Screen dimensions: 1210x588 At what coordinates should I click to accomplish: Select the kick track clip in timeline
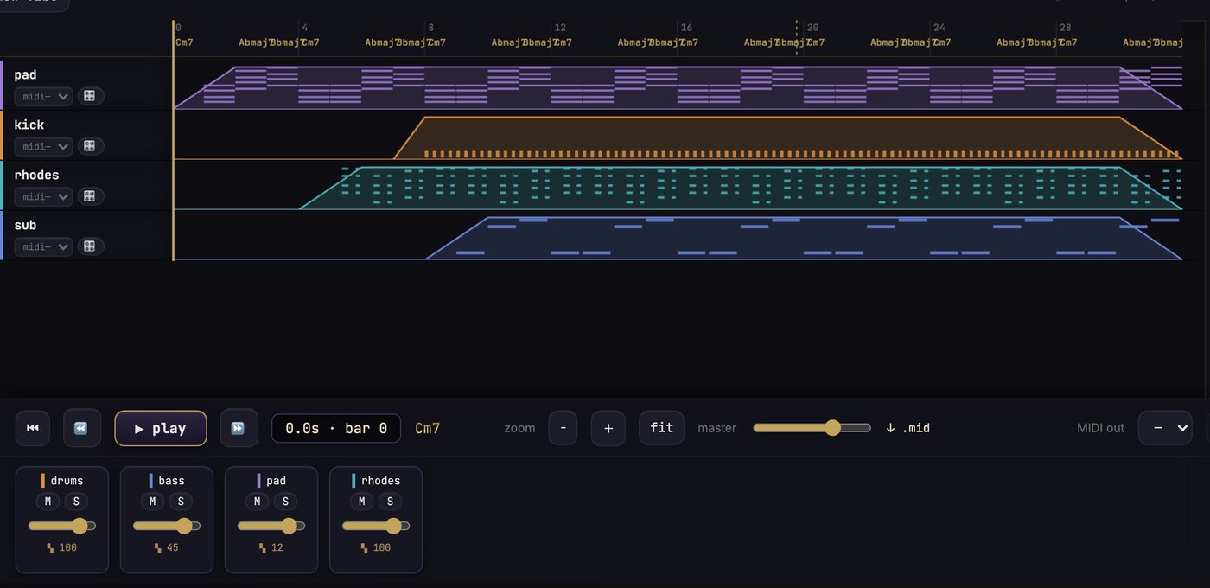pyautogui.click(x=786, y=138)
